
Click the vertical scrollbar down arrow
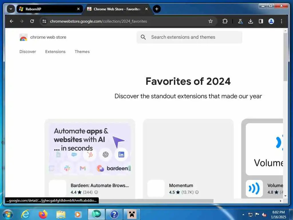coord(285,196)
